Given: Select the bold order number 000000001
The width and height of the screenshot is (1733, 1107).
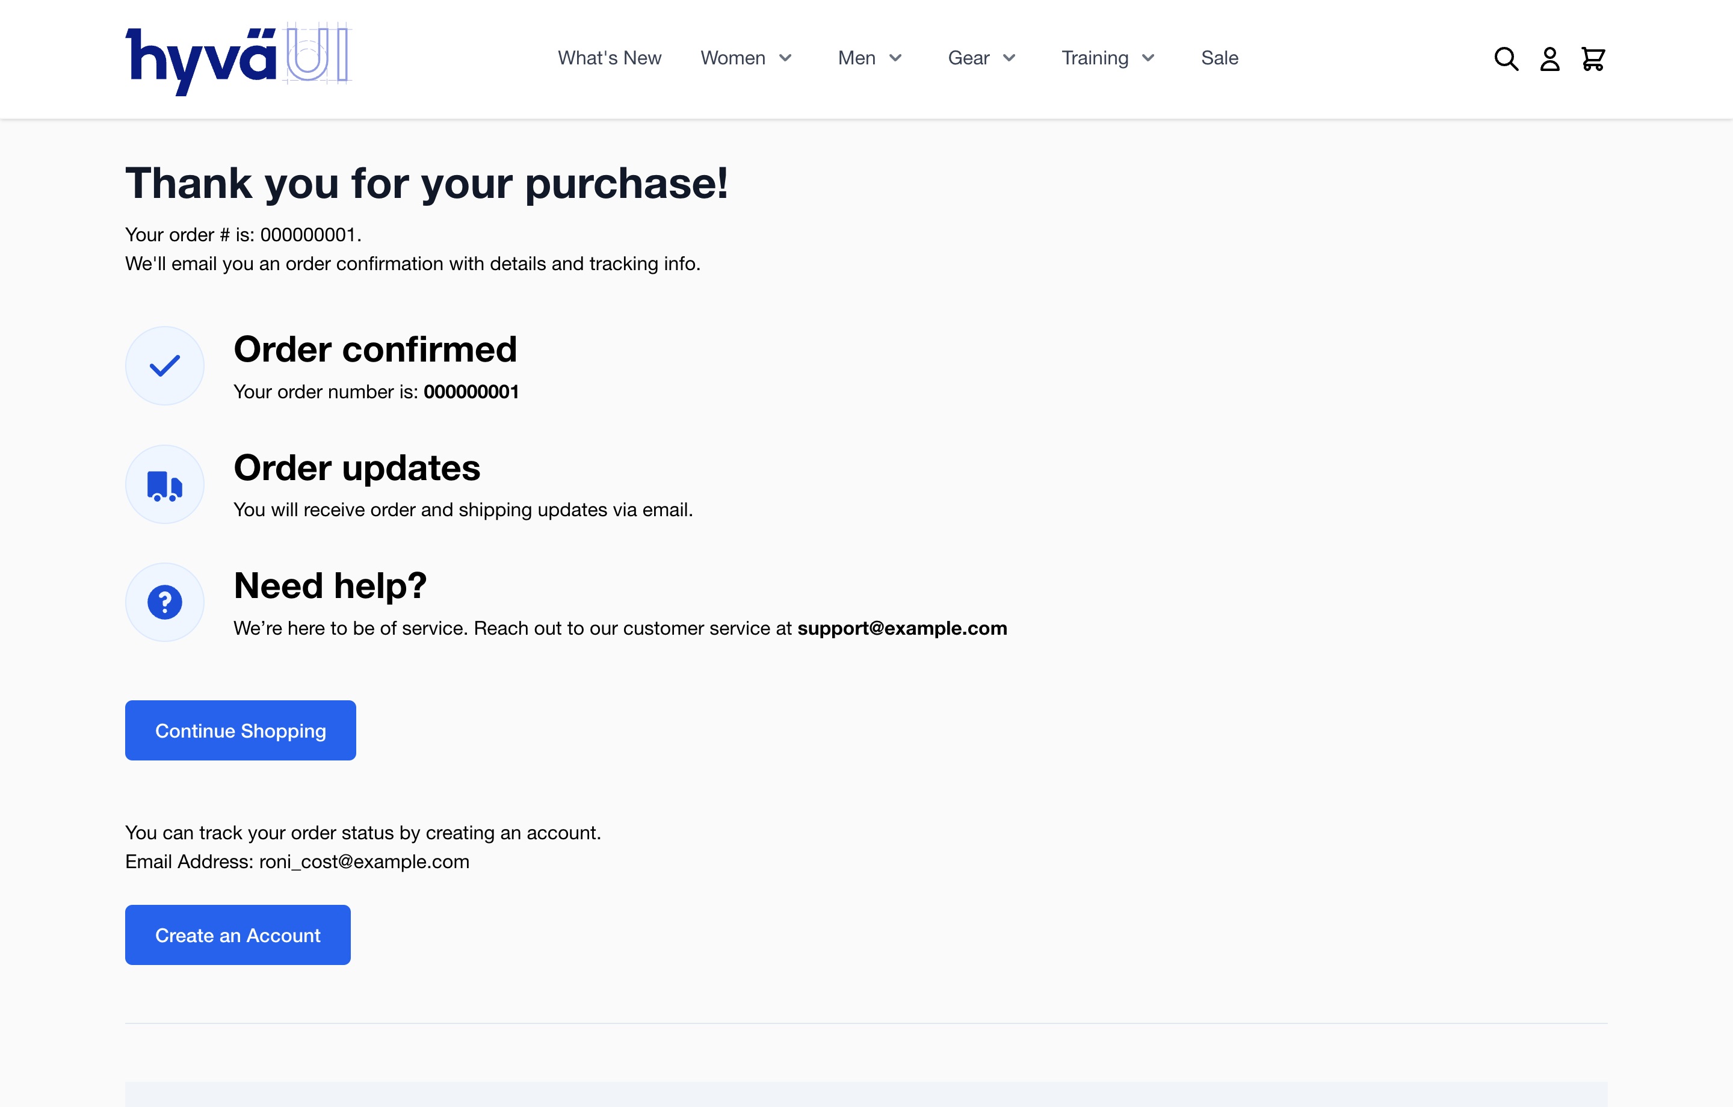Looking at the screenshot, I should click(x=471, y=392).
